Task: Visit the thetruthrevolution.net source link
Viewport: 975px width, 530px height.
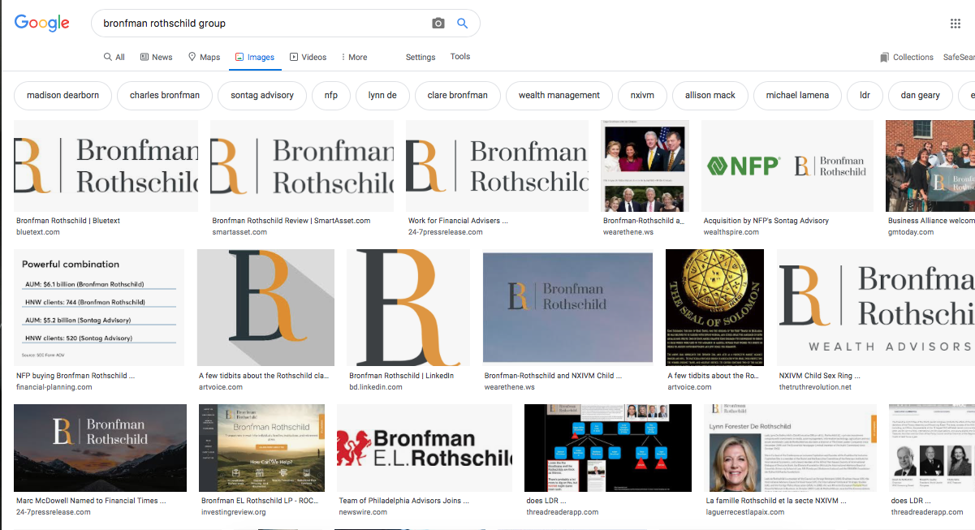Action: [815, 387]
